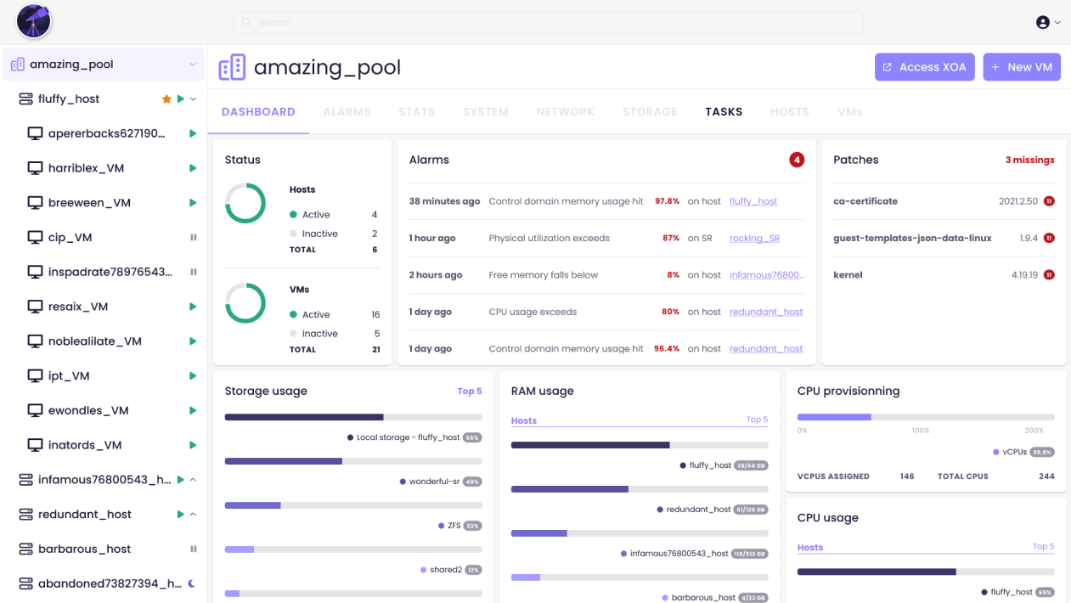Click the pool icon next to amazing_pool title
Image resolution: width=1071 pixels, height=603 pixels.
[x=232, y=67]
